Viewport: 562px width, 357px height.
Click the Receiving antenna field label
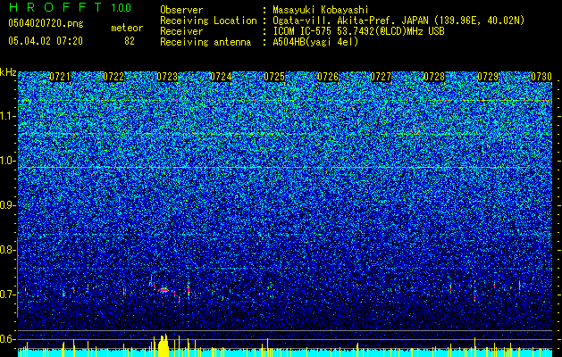pos(206,42)
